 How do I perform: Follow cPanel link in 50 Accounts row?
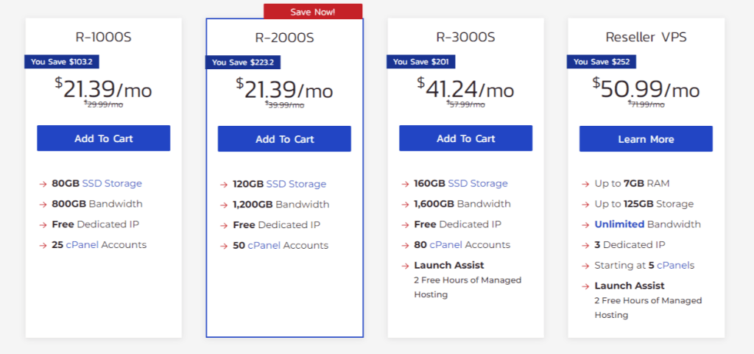[264, 246]
